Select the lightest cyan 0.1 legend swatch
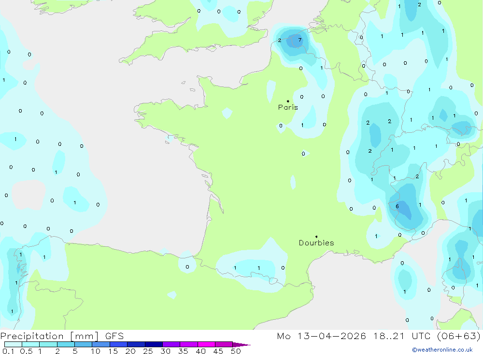This screenshot has width=483, height=354. 13,344
